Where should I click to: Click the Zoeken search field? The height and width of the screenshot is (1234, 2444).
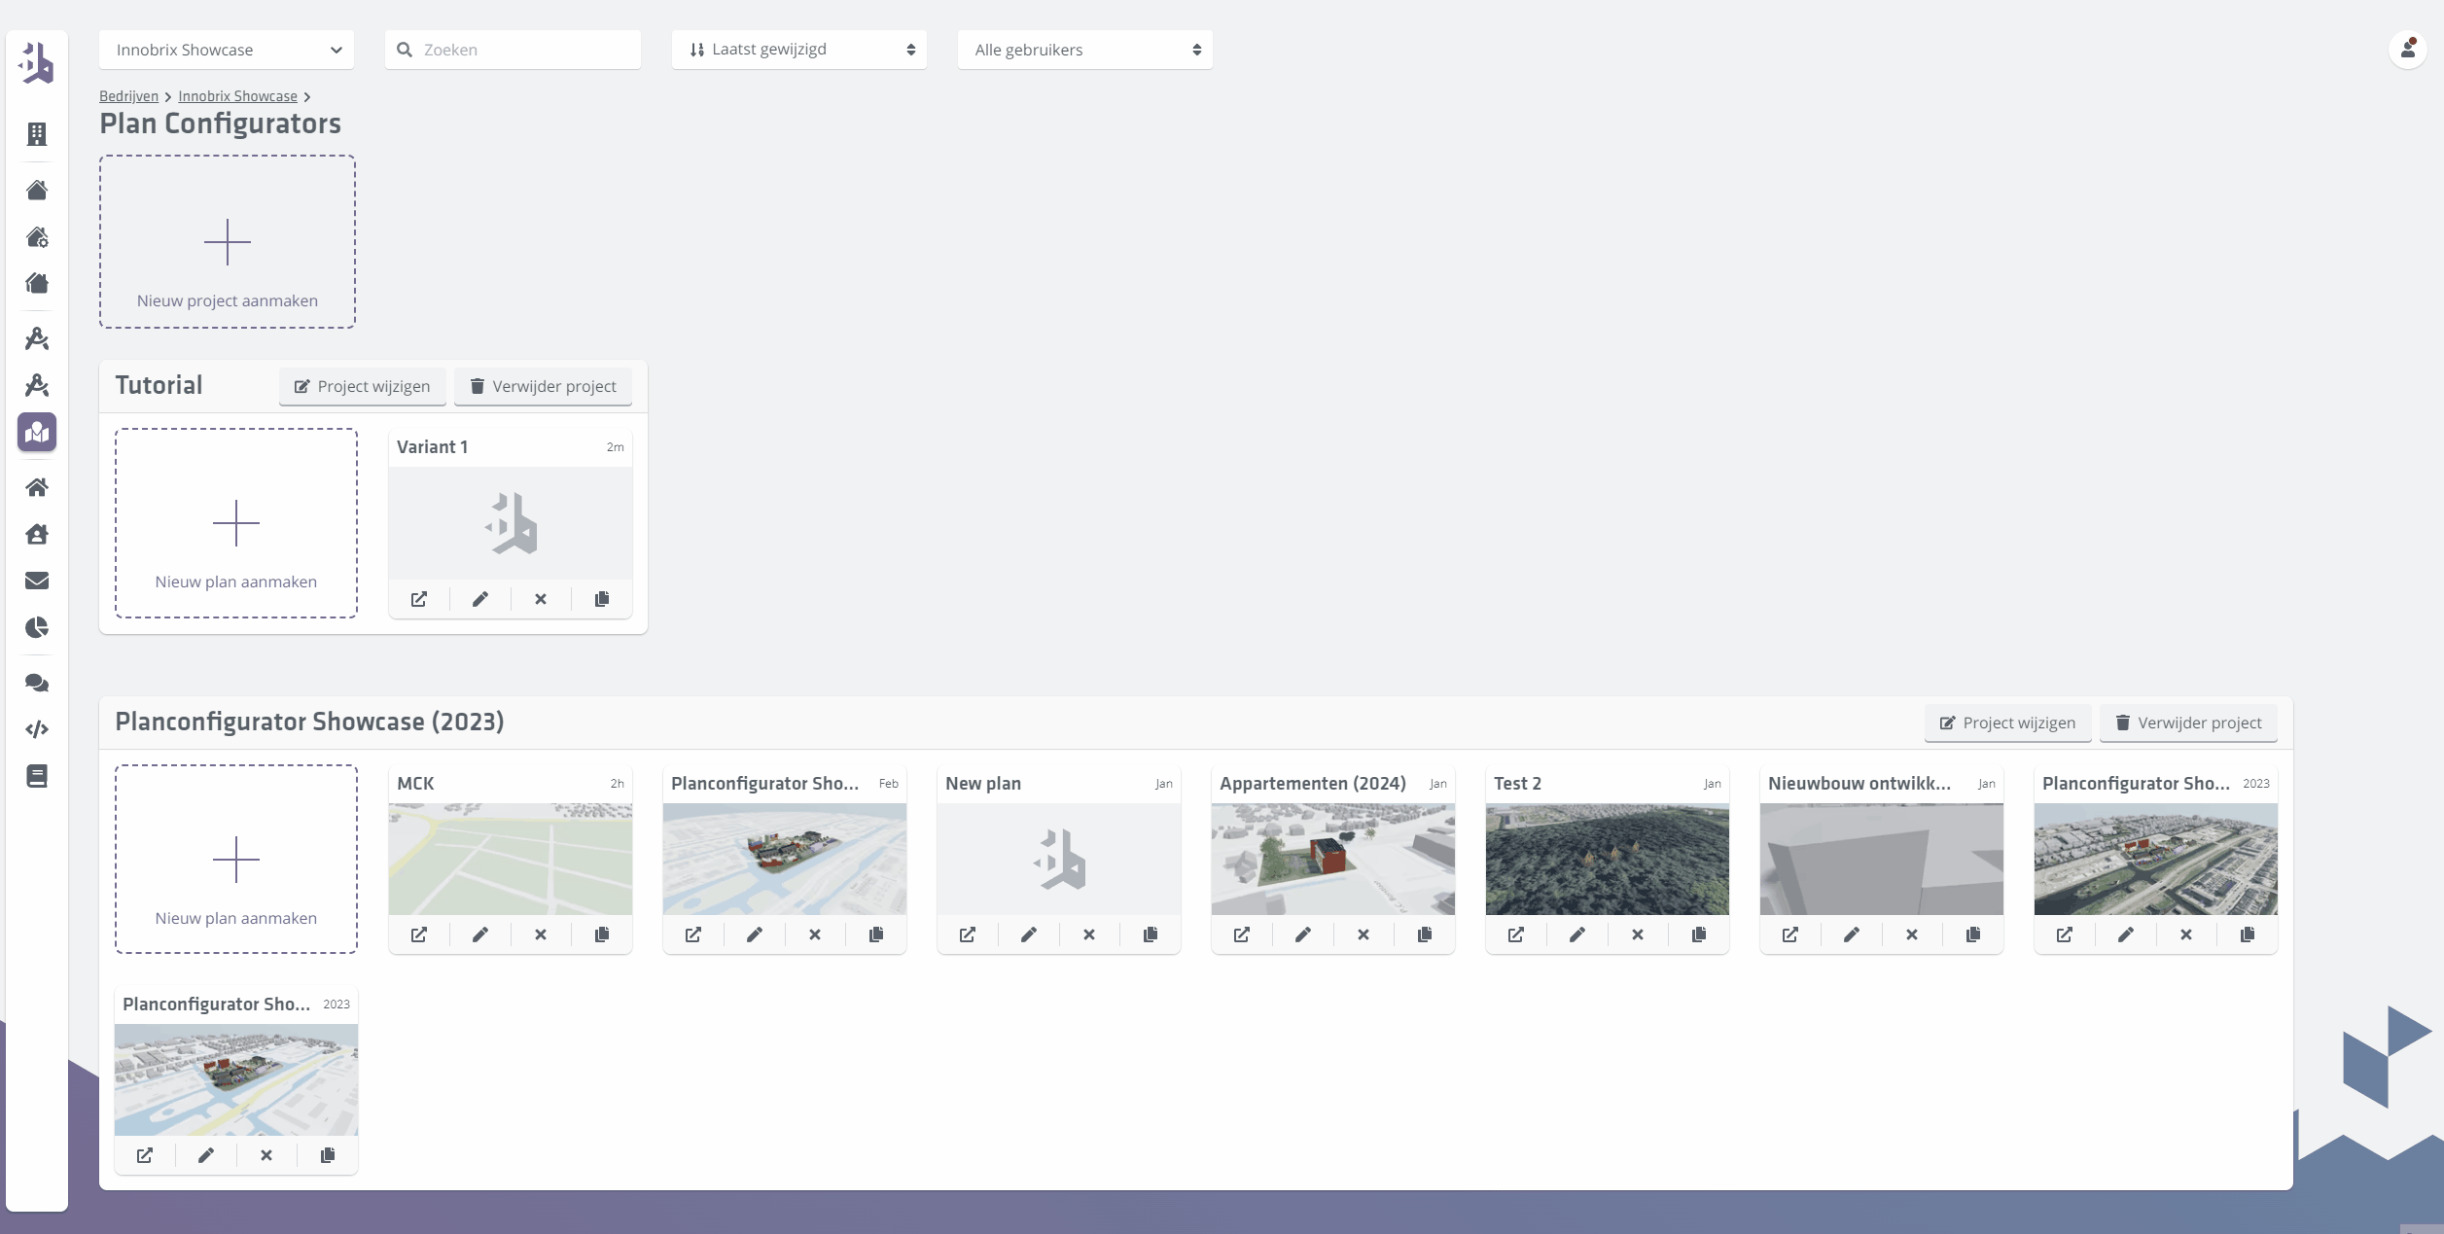pos(513,49)
